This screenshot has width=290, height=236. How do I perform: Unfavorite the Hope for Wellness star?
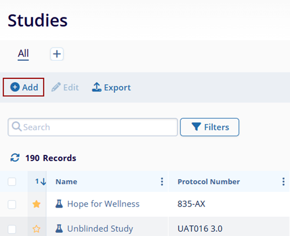tap(37, 204)
